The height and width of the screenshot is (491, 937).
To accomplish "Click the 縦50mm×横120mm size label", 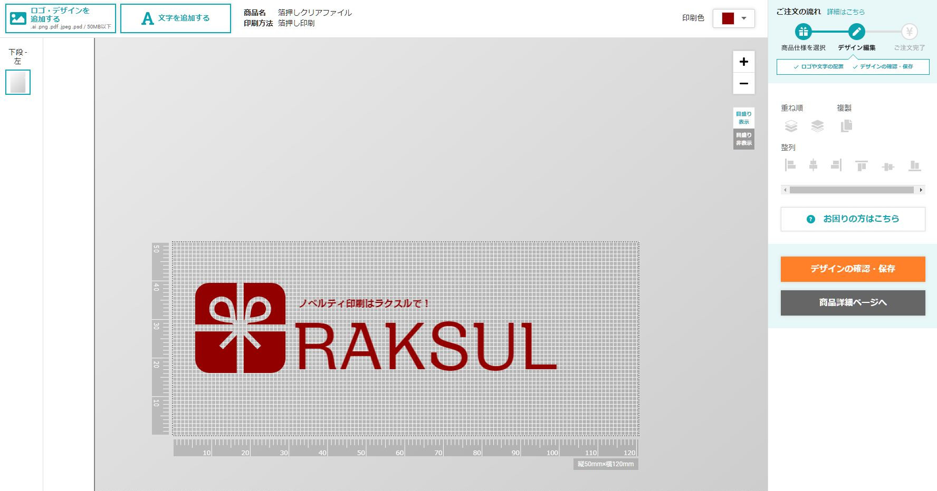I will point(606,464).
